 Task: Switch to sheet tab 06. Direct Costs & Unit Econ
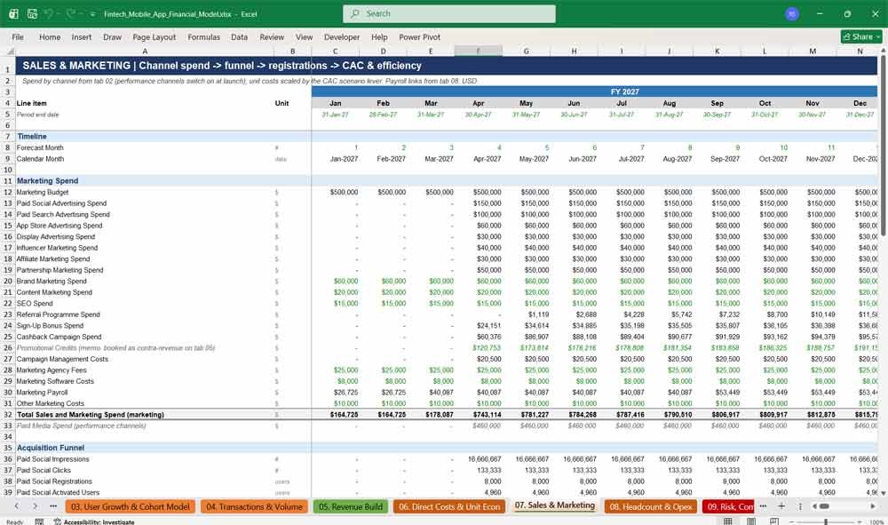449,507
